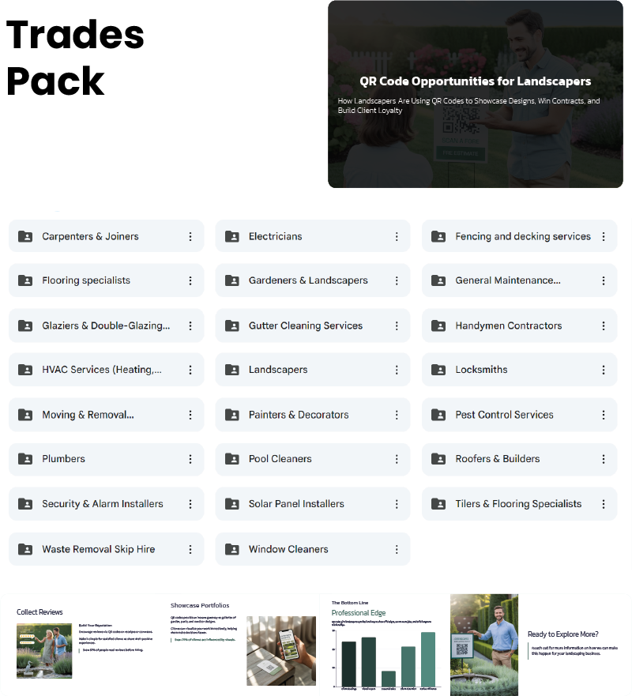The width and height of the screenshot is (632, 696).
Task: Open the three-dot menu for Flooring specialists
Action: point(190,280)
